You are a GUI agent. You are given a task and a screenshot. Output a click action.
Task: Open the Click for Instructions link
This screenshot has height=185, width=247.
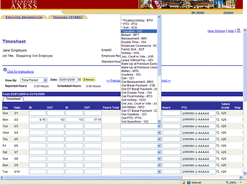point(20,72)
